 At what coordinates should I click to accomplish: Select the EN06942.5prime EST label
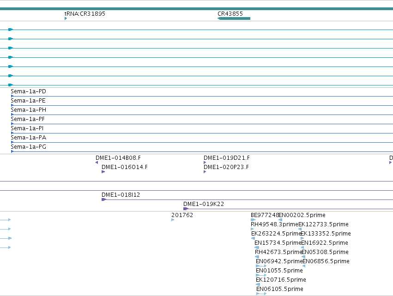point(279,262)
